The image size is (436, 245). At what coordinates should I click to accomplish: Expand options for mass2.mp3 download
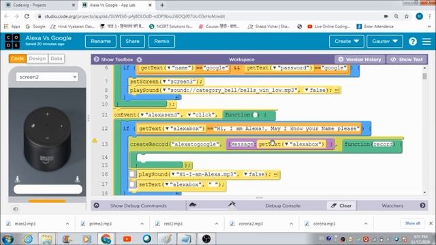coord(67,224)
